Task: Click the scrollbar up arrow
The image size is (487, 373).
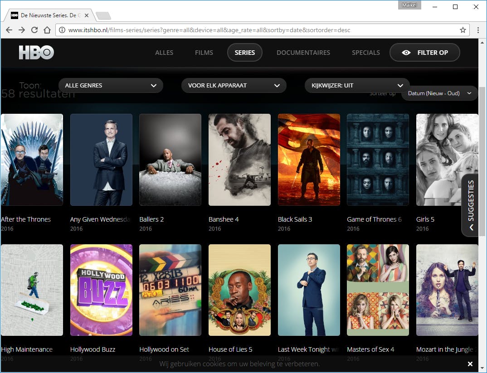Action: (x=482, y=42)
